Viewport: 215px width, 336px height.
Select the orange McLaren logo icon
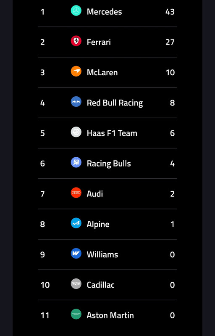(x=76, y=71)
